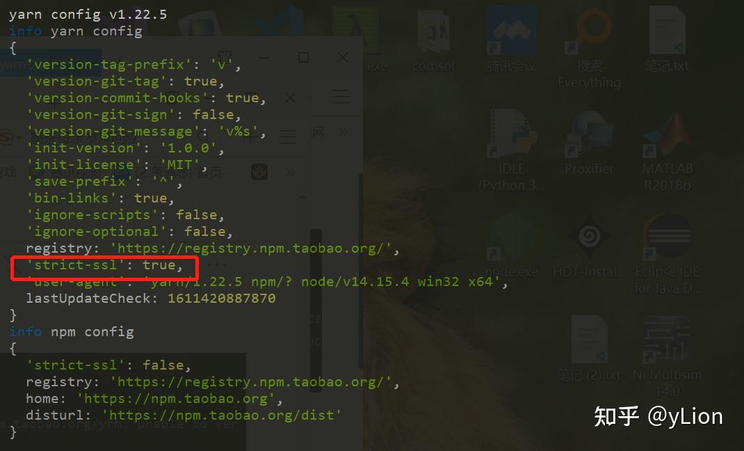The height and width of the screenshot is (451, 744).
Task: Click the highlighted 'strict-ssl': true line
Action: pos(104,265)
